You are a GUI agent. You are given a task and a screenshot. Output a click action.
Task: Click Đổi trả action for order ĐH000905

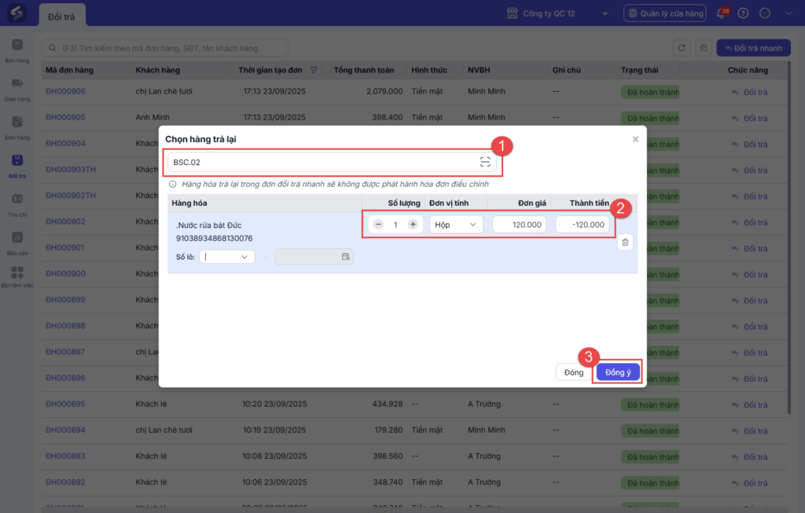(x=749, y=119)
